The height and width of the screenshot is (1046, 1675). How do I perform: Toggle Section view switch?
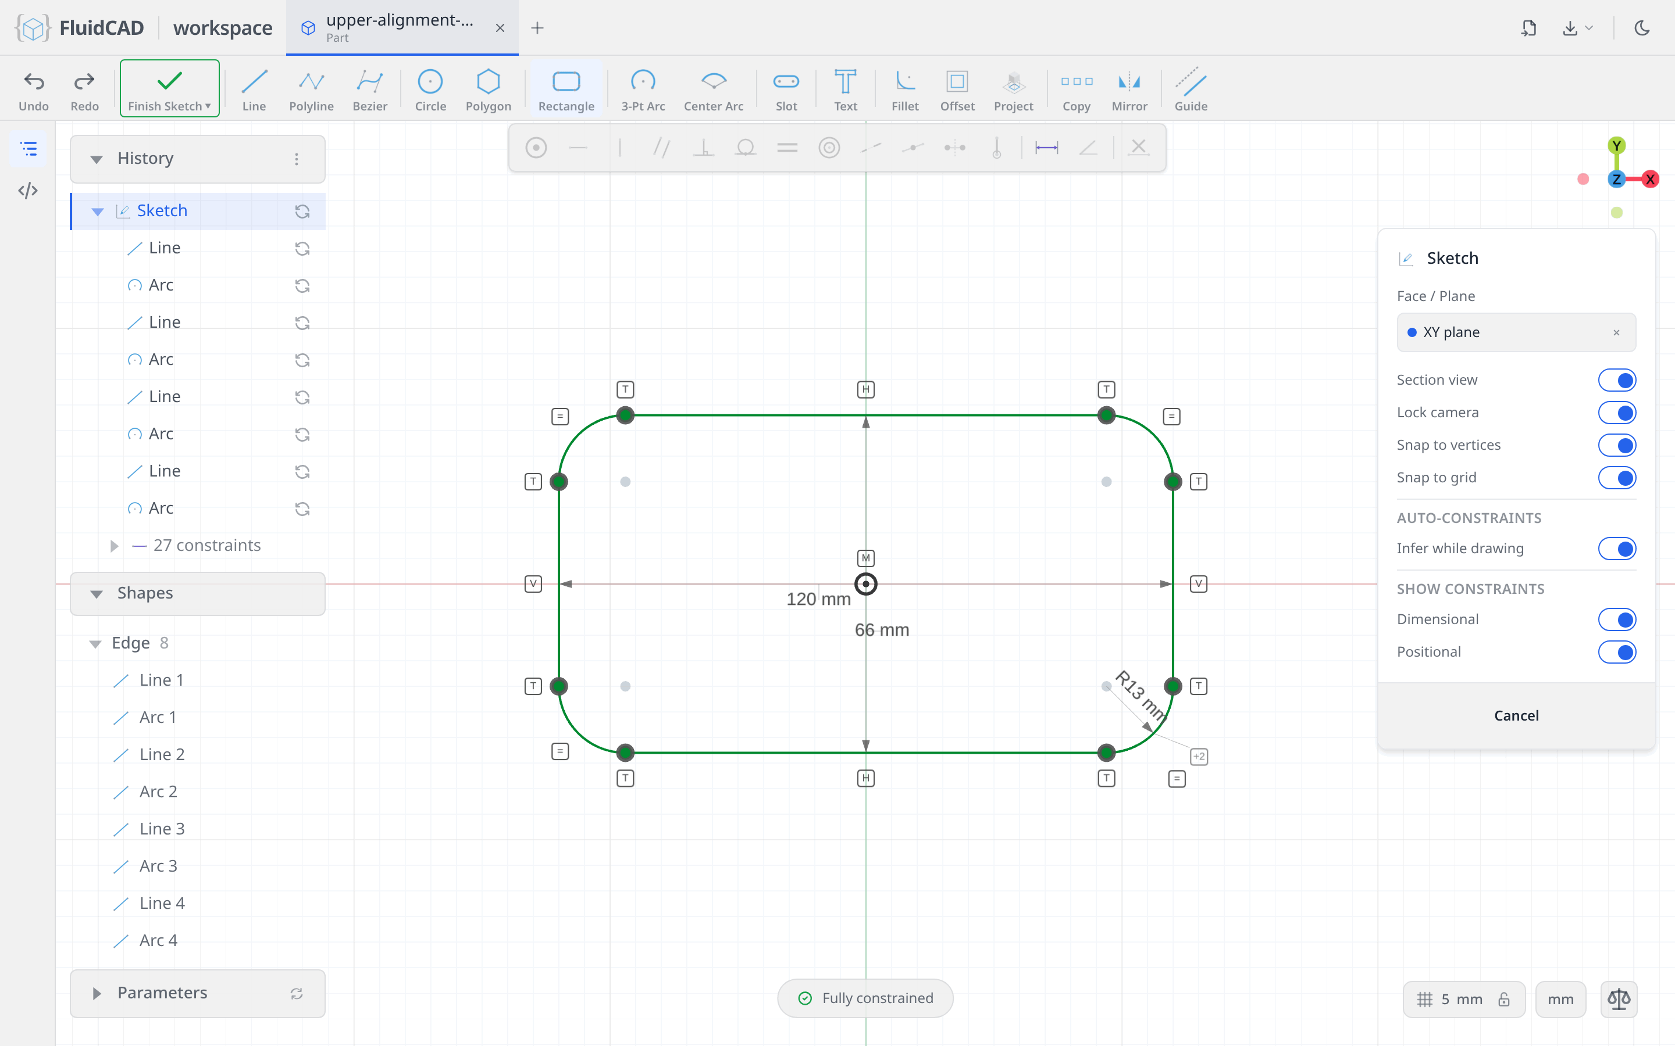coord(1617,380)
